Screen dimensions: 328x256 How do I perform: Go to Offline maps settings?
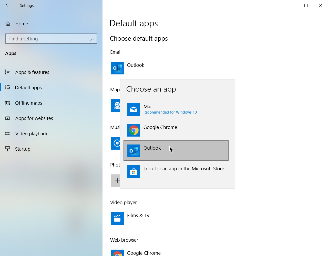coord(28,103)
